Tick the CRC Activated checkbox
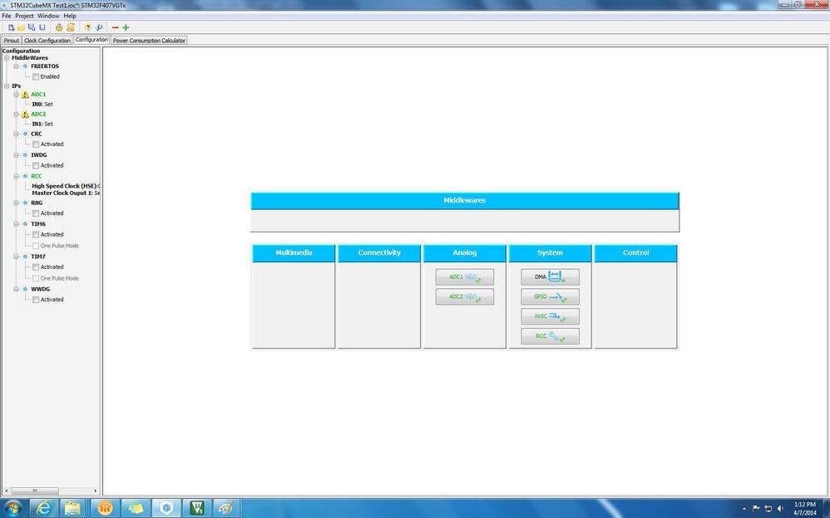The width and height of the screenshot is (830, 518). click(x=36, y=144)
